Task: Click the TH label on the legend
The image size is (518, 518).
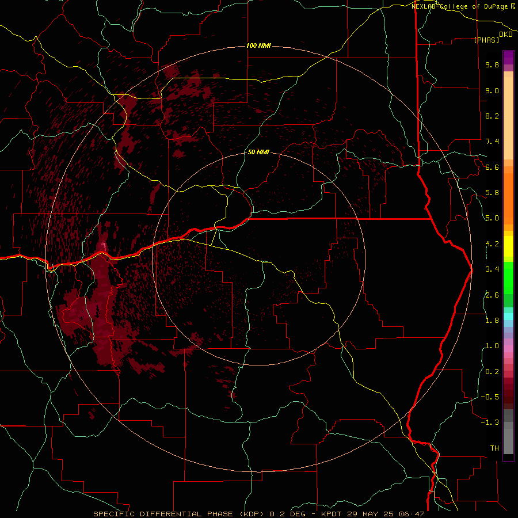Action: click(x=494, y=448)
